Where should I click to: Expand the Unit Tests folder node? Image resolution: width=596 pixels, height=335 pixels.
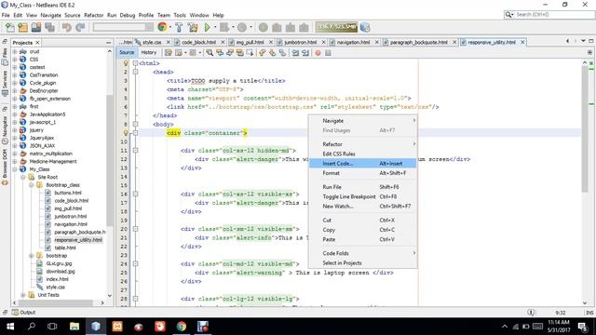click(x=22, y=295)
